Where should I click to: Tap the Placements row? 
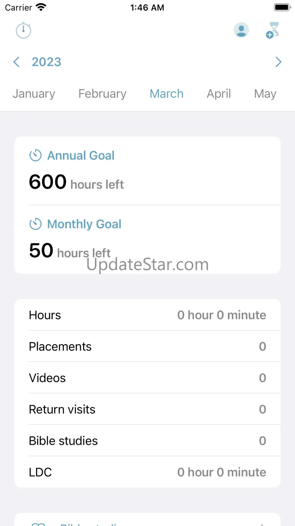pyautogui.click(x=147, y=347)
